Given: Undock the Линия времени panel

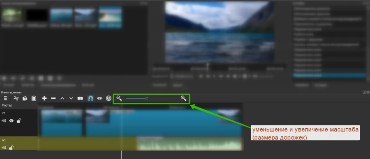Looking at the screenshot, I should pos(364,92).
